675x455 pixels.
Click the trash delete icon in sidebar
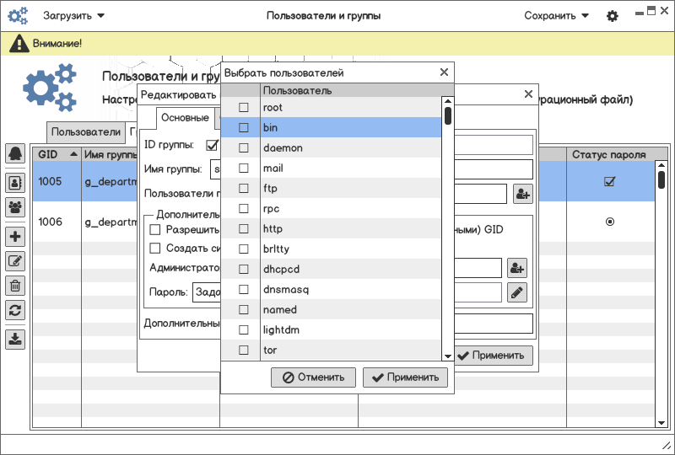pos(15,286)
